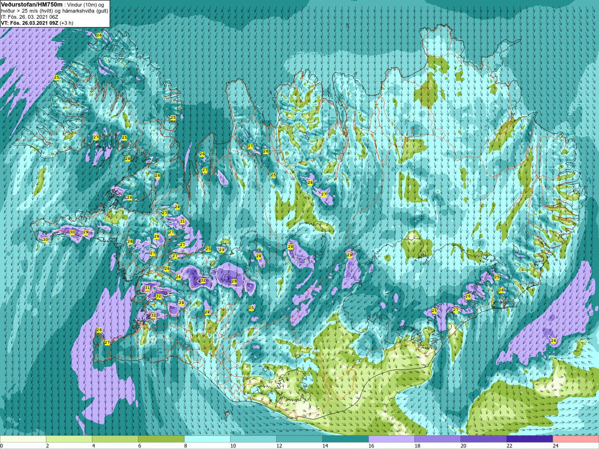Pick the deep indigo 22–24 m/s legend swatch
599x449 pixels.
pyautogui.click(x=530, y=439)
